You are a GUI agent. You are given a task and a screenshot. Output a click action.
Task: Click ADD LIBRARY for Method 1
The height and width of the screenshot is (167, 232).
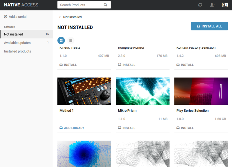[x=72, y=128]
